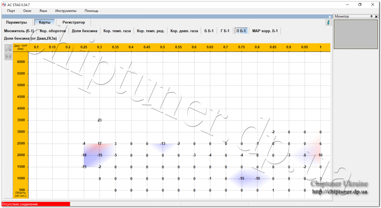Switch to the Карты tab

click(x=45, y=22)
